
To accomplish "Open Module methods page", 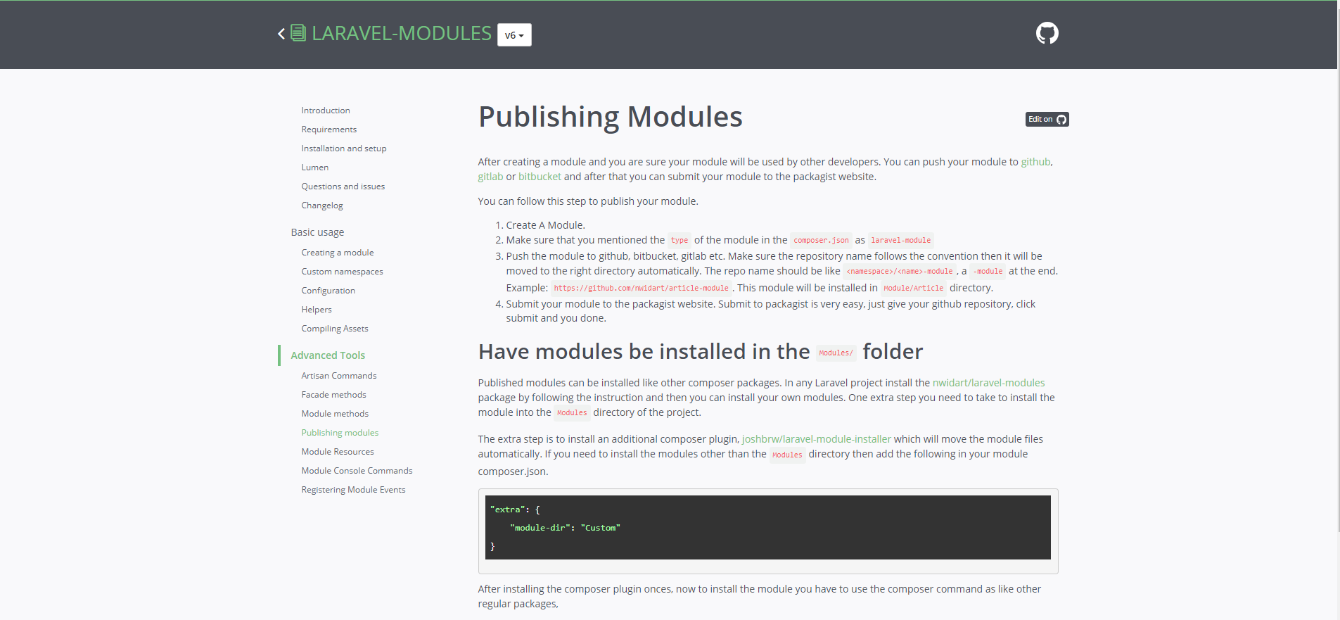I will (x=335, y=414).
